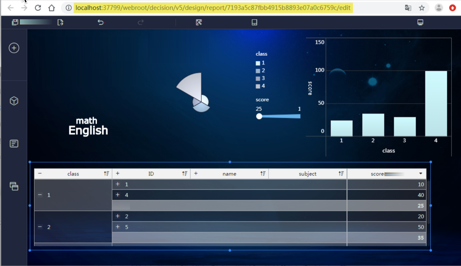Click the table's vertical scrollbar
This screenshot has height=266, width=461.
tap(428, 202)
